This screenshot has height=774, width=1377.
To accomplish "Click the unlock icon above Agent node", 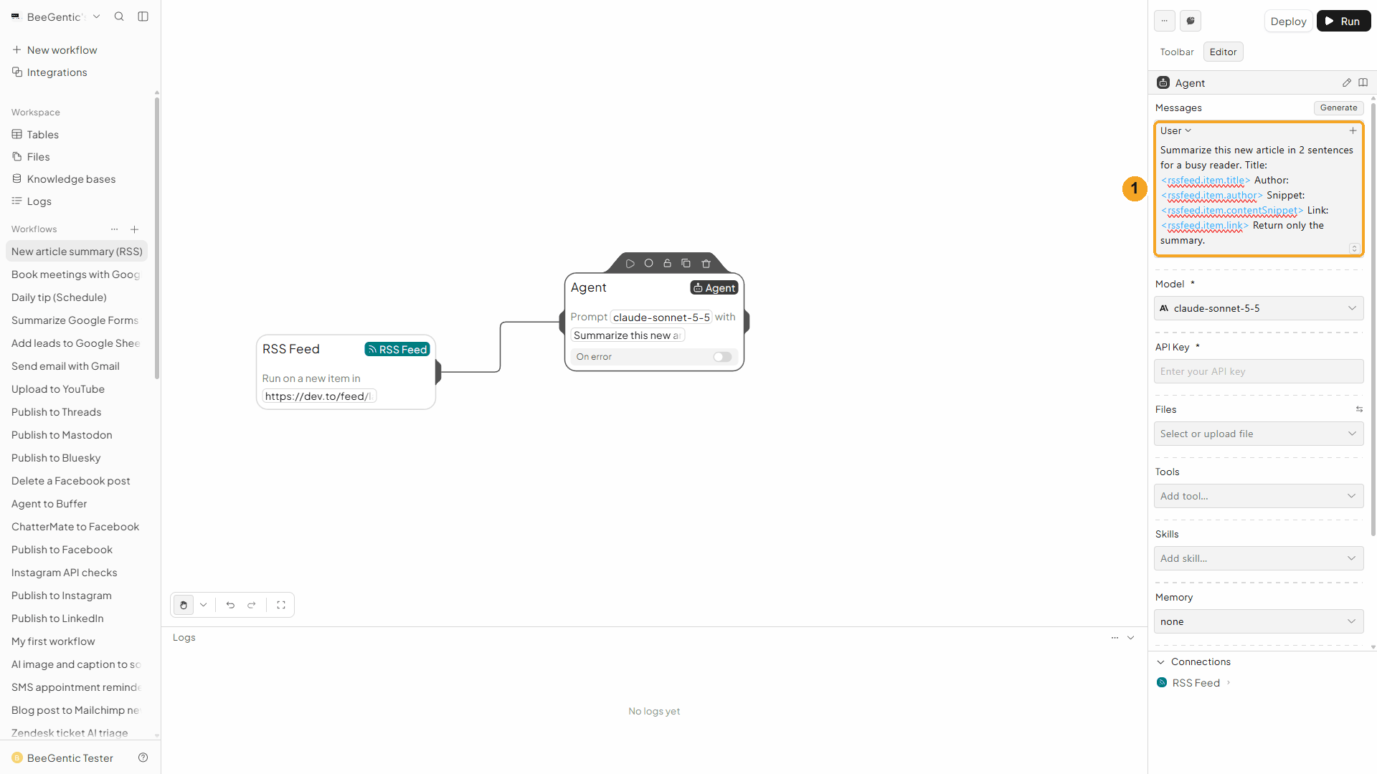I will (x=667, y=263).
